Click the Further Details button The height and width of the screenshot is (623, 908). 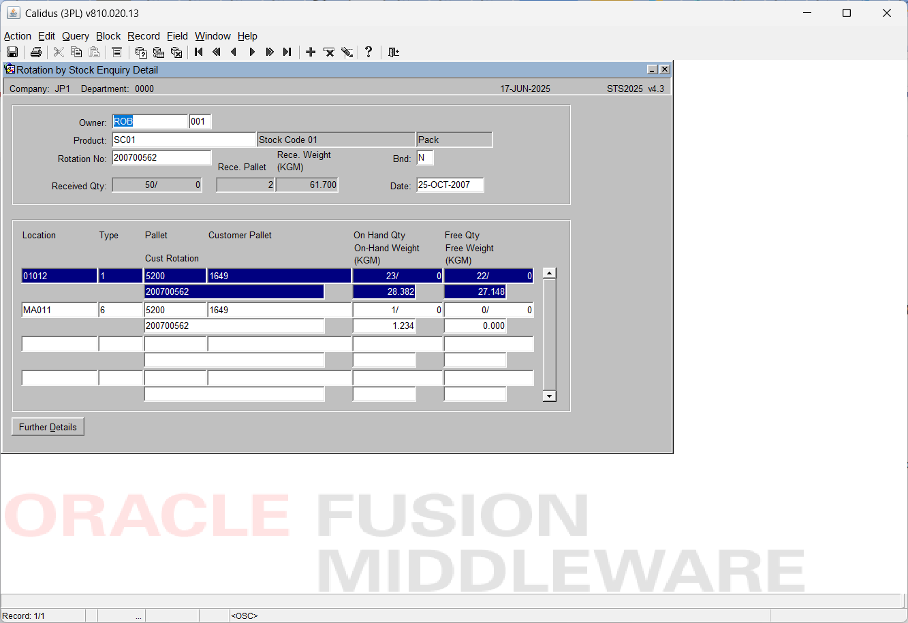coord(48,427)
